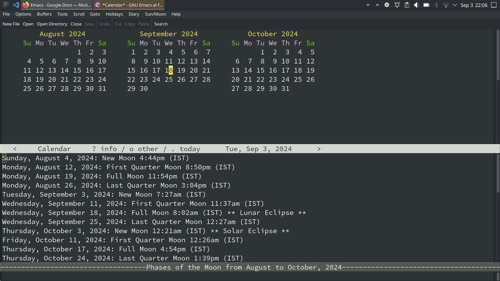Image resolution: width=500 pixels, height=281 pixels.
Task: Open the Diary menu
Action: click(134, 14)
